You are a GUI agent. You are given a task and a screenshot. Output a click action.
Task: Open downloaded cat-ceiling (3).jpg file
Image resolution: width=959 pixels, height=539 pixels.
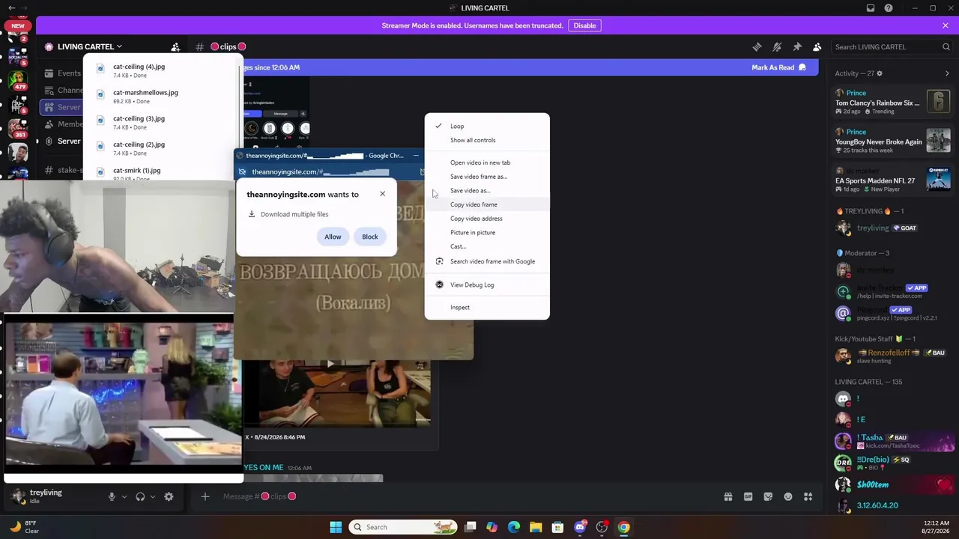(162, 122)
